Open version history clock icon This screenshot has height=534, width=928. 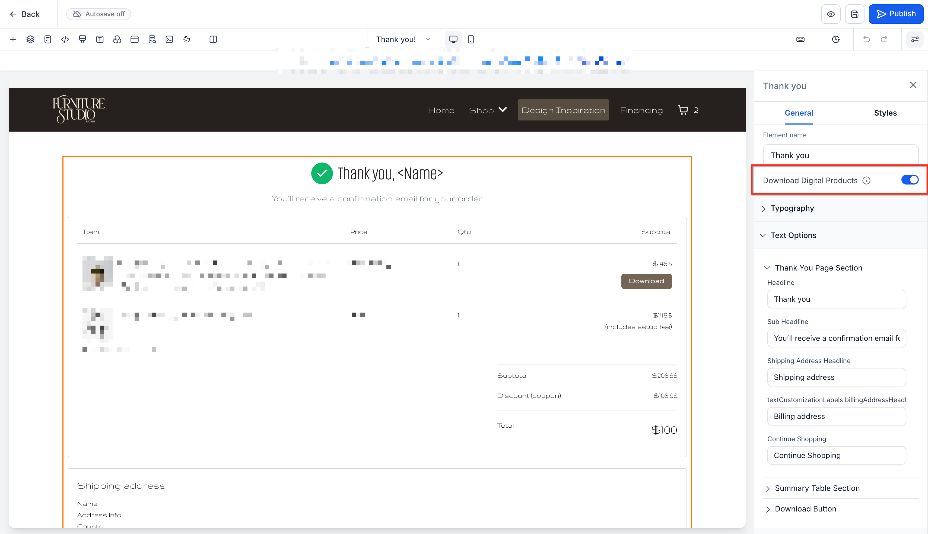(835, 39)
